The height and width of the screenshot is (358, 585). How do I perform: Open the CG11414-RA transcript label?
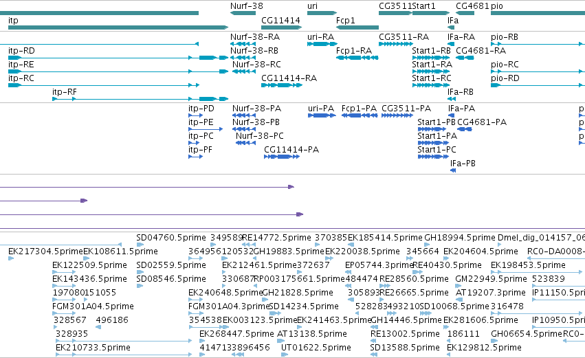click(289, 78)
